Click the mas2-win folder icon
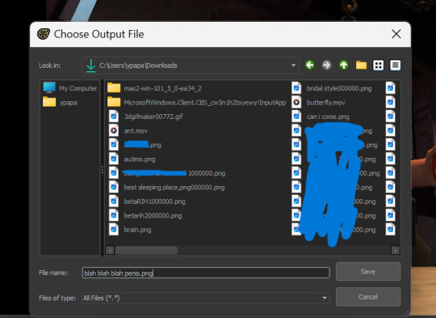 (114, 87)
